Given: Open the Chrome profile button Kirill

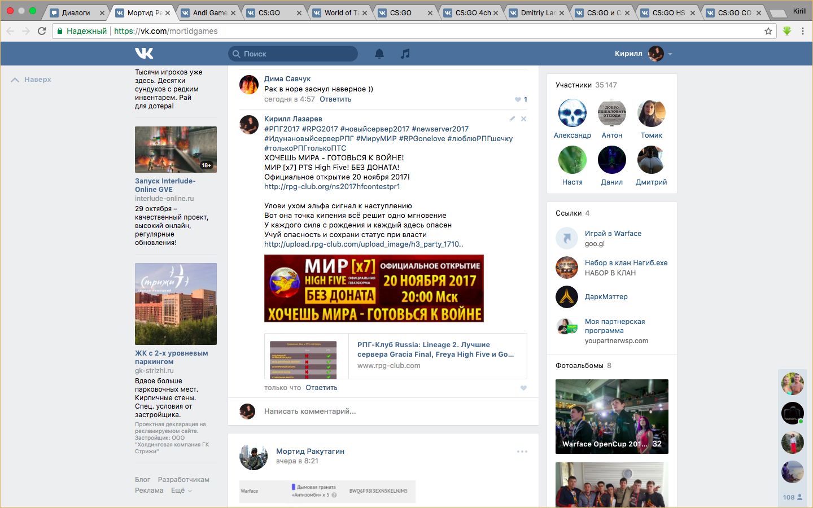Looking at the screenshot, I should (799, 11).
